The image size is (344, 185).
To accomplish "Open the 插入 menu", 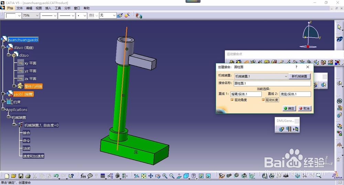I will (48, 8).
